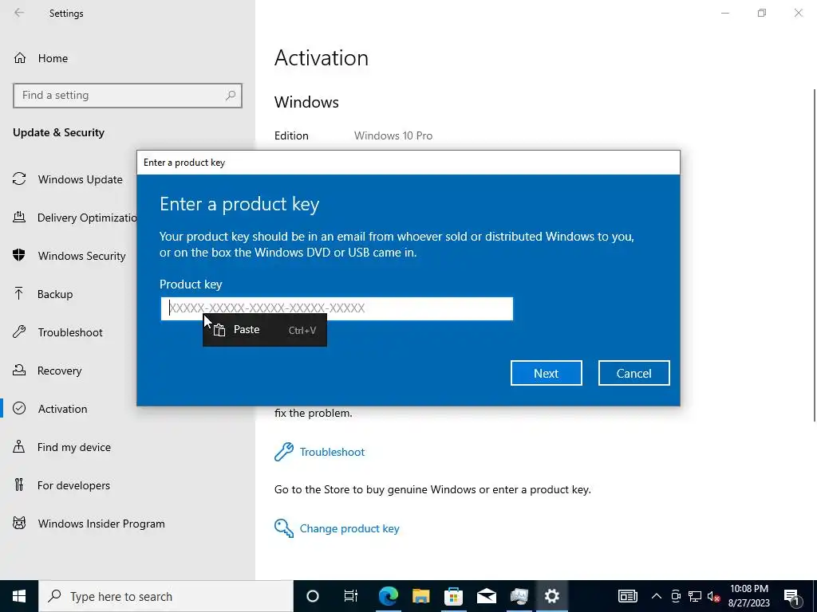Click the Settings page vertical scrollbar

(x=815, y=255)
